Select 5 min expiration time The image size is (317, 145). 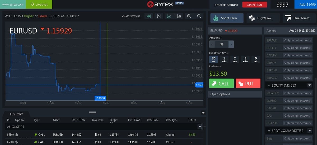point(256,59)
